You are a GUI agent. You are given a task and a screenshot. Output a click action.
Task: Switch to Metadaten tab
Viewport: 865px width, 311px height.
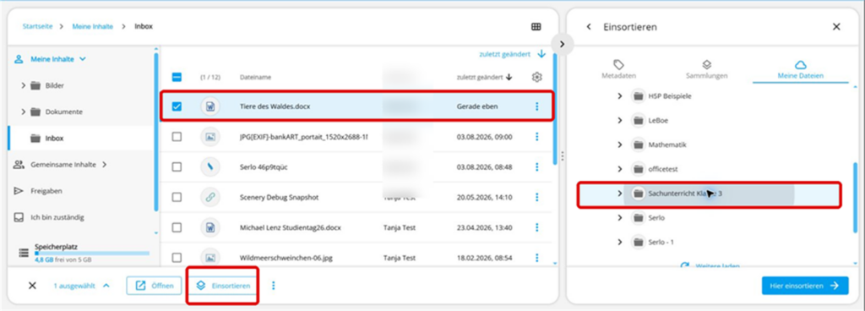pos(618,70)
